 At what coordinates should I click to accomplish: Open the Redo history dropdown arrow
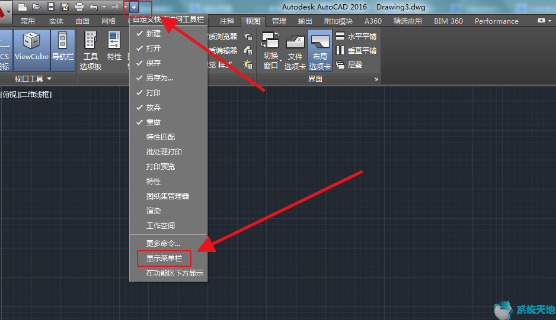coord(125,7)
